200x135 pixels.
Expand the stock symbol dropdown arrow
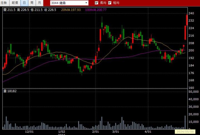pyautogui.click(x=86, y=3)
